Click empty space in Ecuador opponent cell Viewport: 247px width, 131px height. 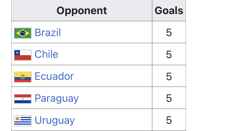[113, 76]
